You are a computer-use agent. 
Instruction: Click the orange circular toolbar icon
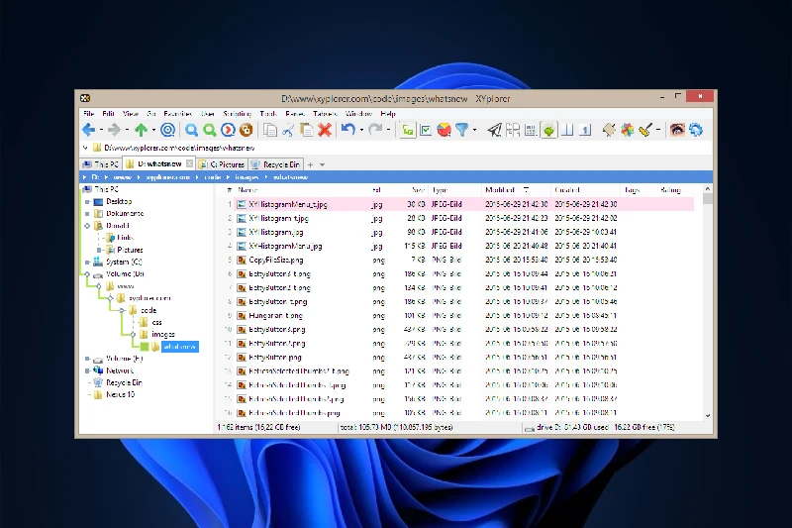pos(246,131)
